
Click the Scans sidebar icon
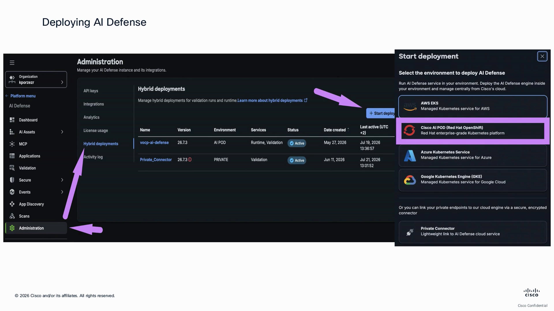(x=12, y=216)
